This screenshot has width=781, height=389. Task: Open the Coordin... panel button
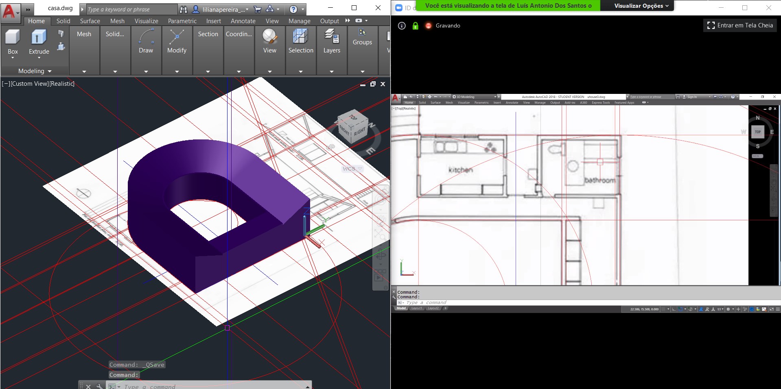pyautogui.click(x=239, y=34)
